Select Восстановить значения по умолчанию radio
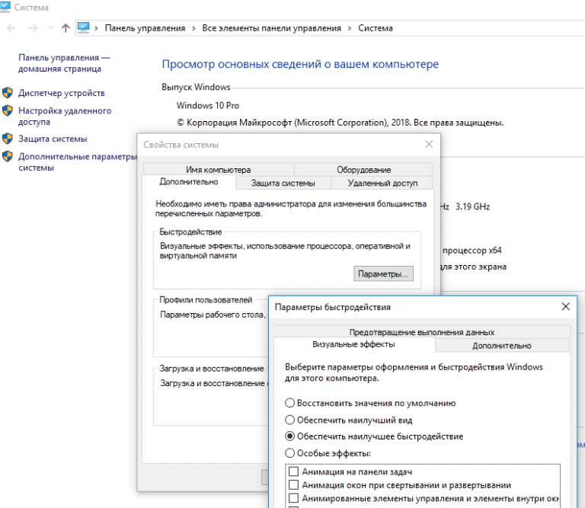This screenshot has height=508, width=585. (x=370, y=403)
